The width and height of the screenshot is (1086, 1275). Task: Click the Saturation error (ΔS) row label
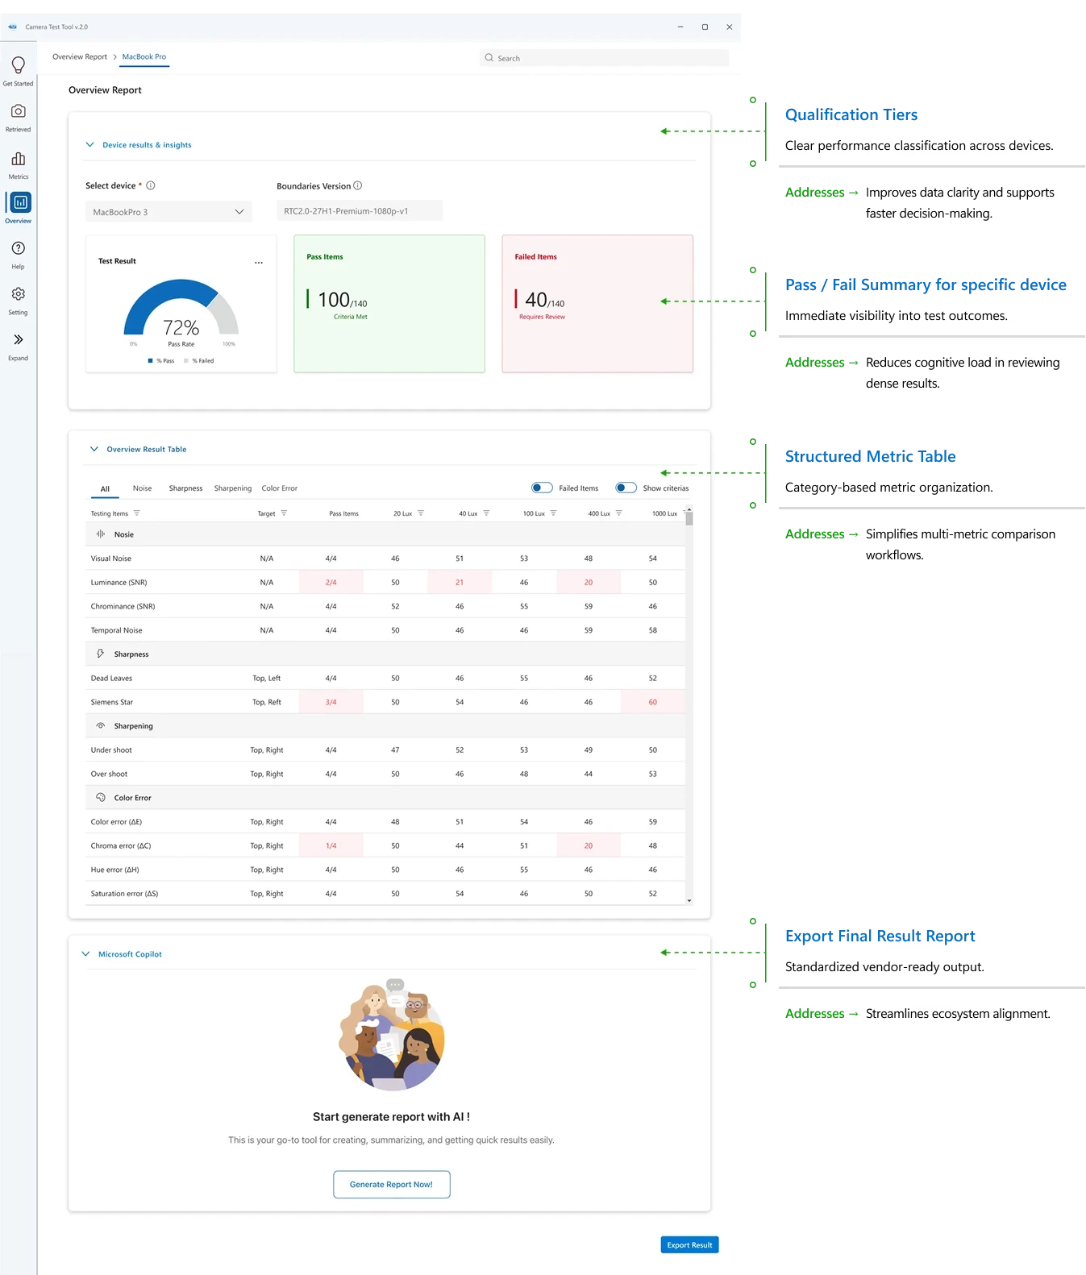tap(125, 894)
